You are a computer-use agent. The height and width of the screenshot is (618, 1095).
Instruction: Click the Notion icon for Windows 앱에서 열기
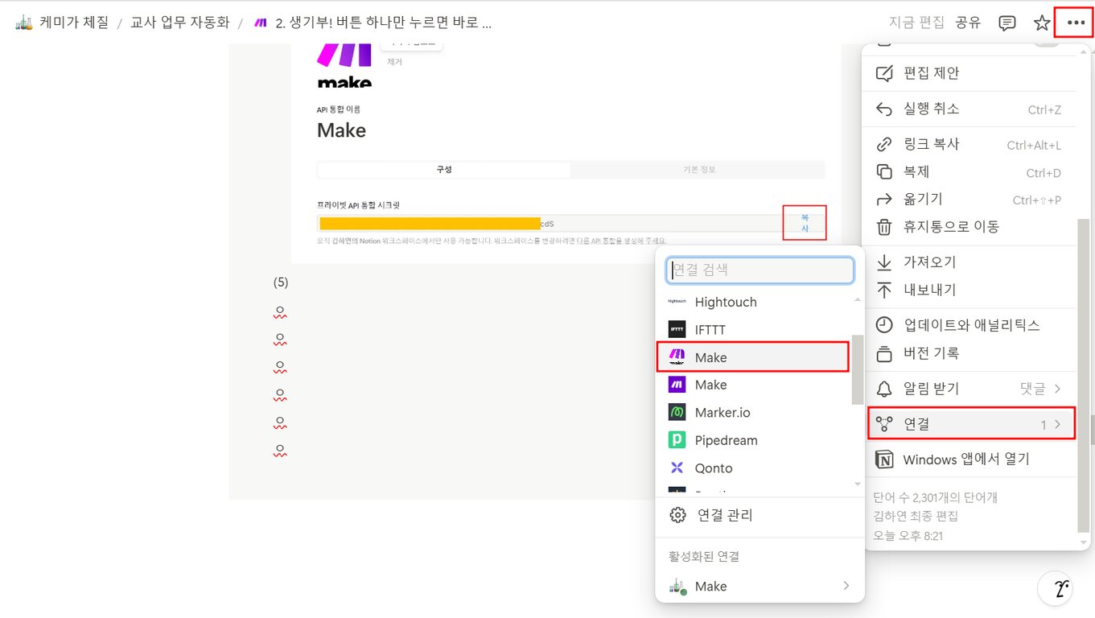coord(883,459)
